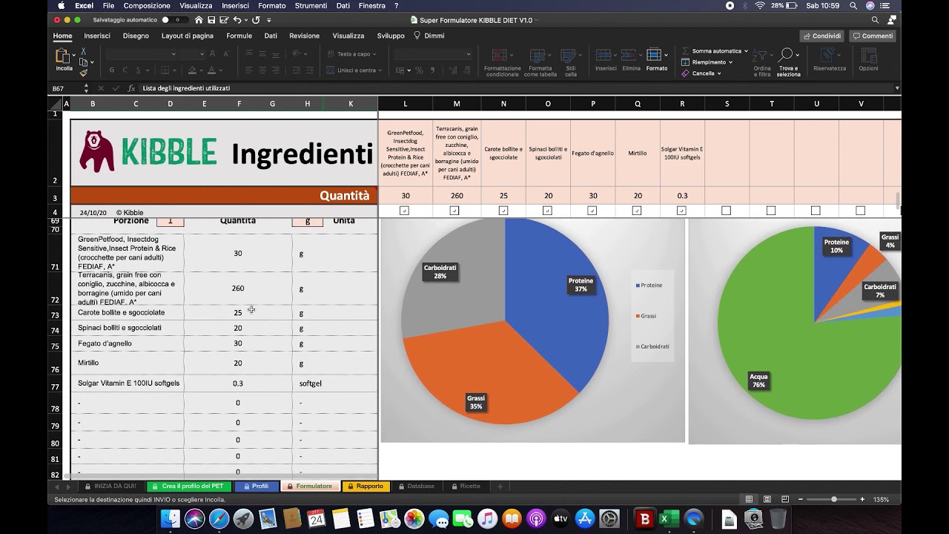Uncheck checkbox under Fegato d'agnello column
The width and height of the screenshot is (949, 534).
[x=592, y=211]
